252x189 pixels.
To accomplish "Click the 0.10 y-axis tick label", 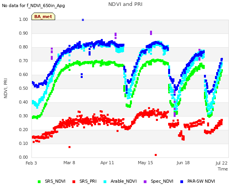I will click(24, 143).
